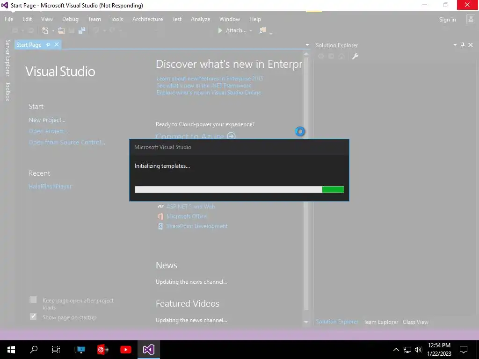Open the Windows Start menu
This screenshot has height=359, width=479.
click(11, 350)
